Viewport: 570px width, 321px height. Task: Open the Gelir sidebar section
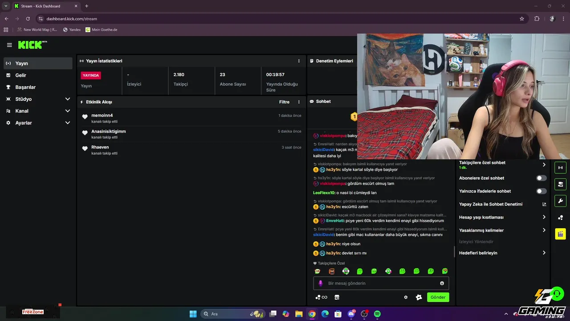point(38,75)
